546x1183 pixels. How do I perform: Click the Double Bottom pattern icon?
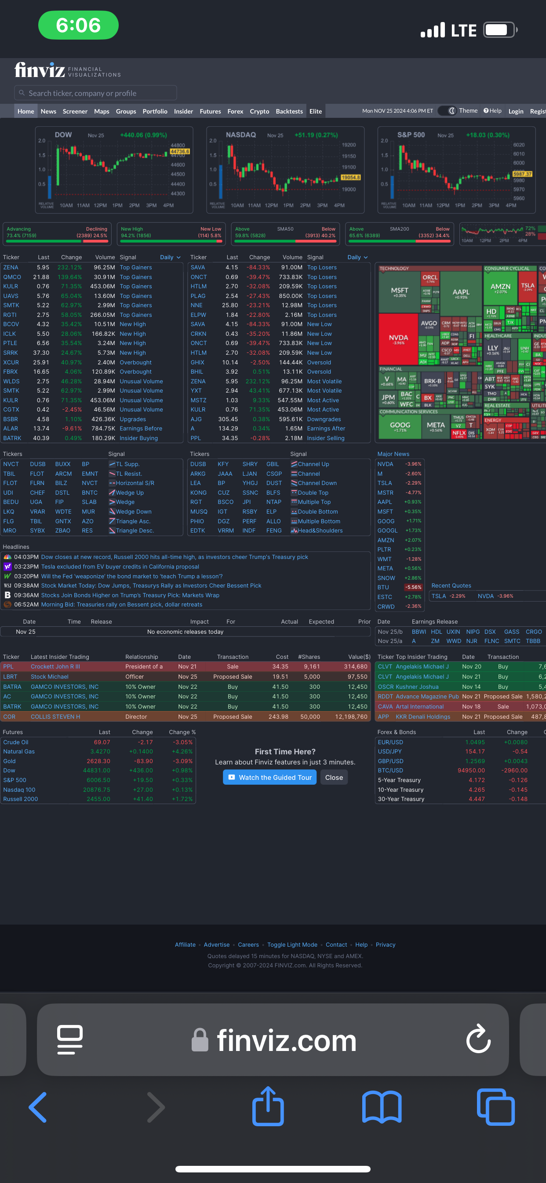[x=294, y=511]
